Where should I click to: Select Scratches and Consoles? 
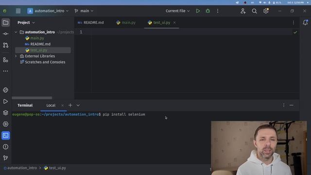(45, 62)
